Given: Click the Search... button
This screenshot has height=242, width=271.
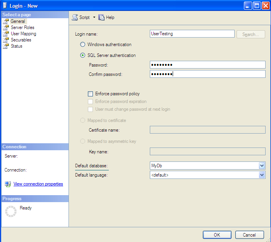Looking at the screenshot, I should 251,34.
